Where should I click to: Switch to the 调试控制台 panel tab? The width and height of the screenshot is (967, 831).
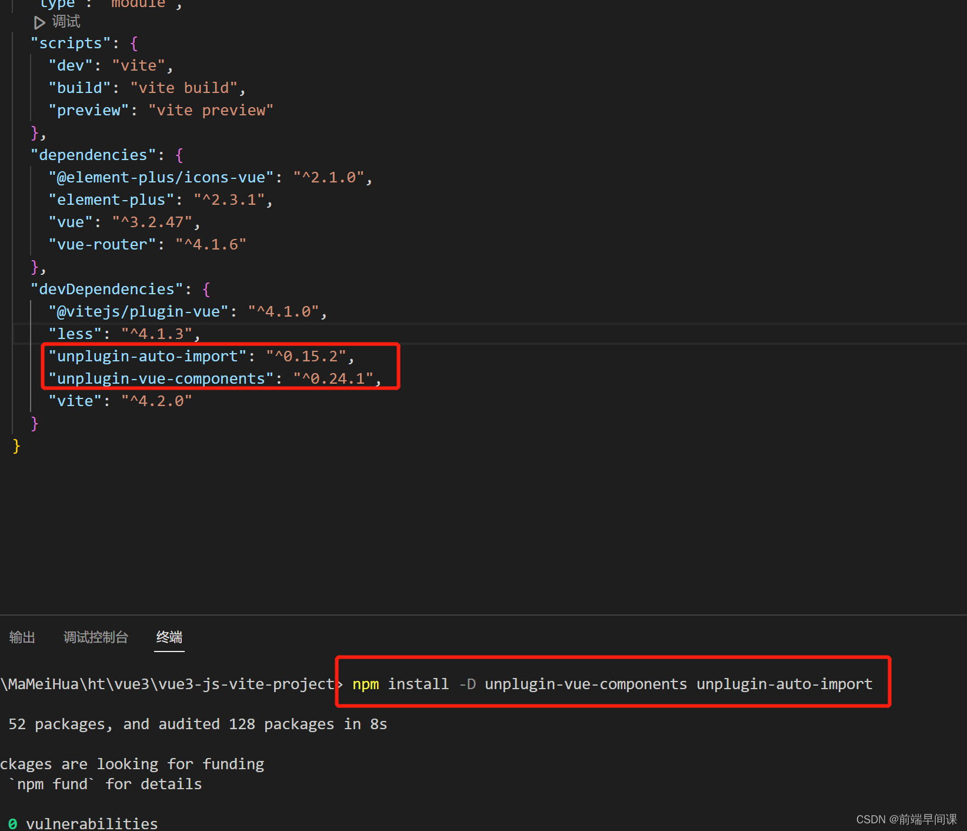tap(96, 637)
